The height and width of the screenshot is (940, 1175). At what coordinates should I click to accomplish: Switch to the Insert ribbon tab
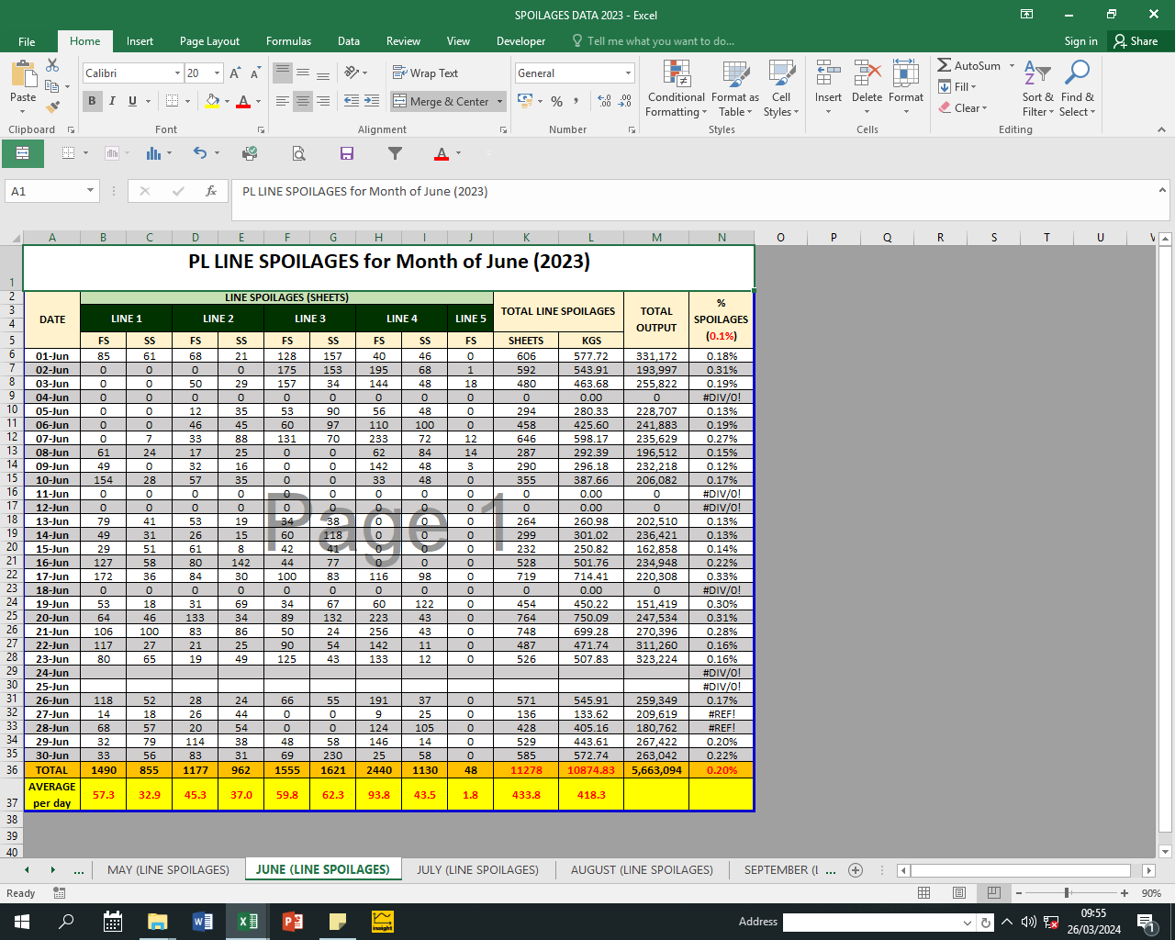[x=140, y=41]
